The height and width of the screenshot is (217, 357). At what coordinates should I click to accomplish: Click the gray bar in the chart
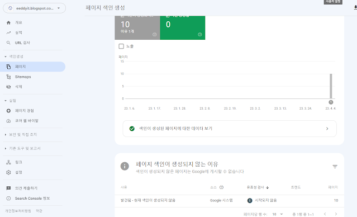pyautogui.click(x=331, y=86)
